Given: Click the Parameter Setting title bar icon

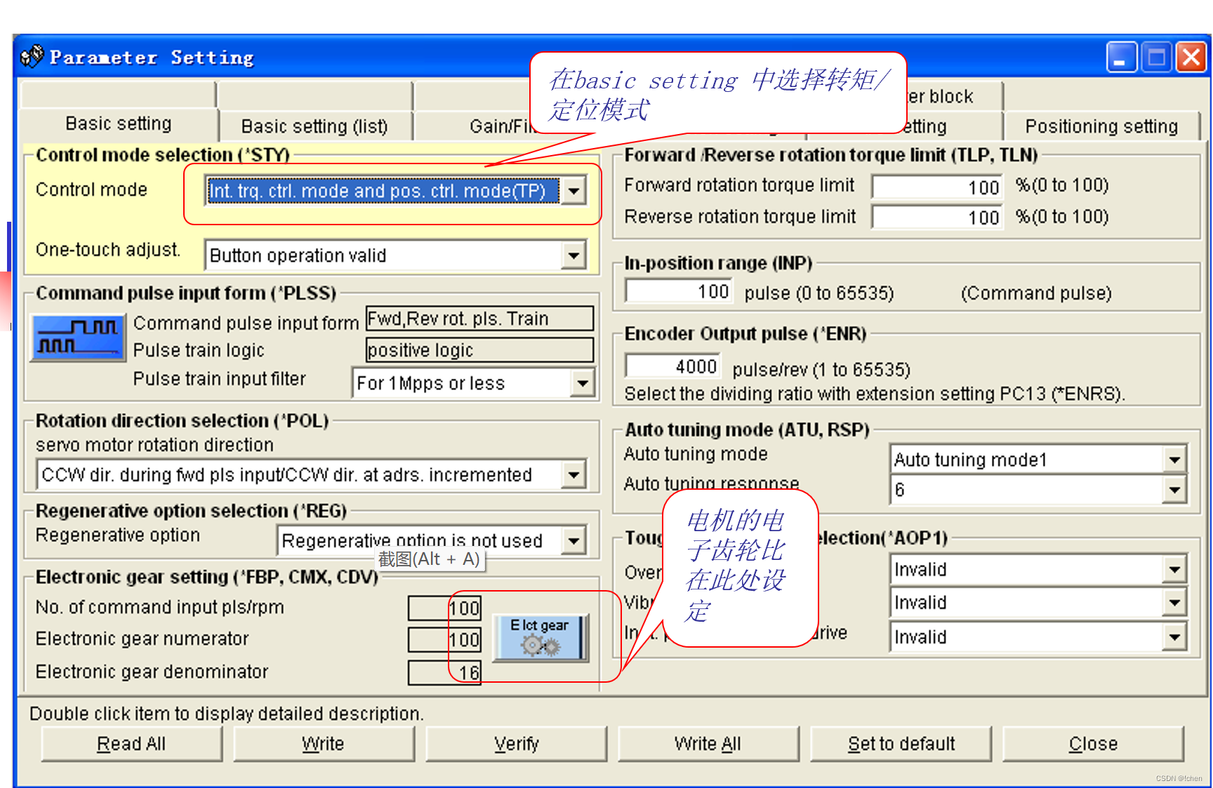Looking at the screenshot, I should pyautogui.click(x=32, y=57).
